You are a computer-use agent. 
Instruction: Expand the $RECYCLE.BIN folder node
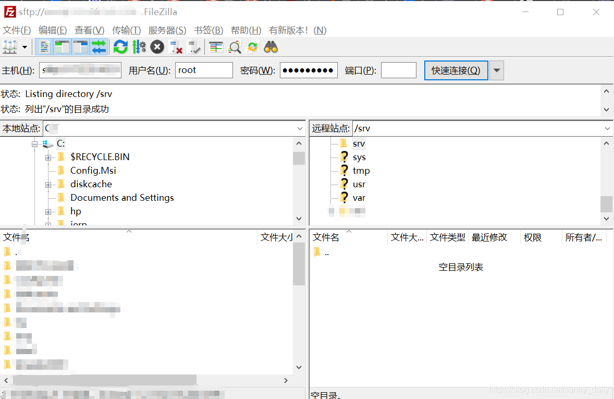coord(48,158)
